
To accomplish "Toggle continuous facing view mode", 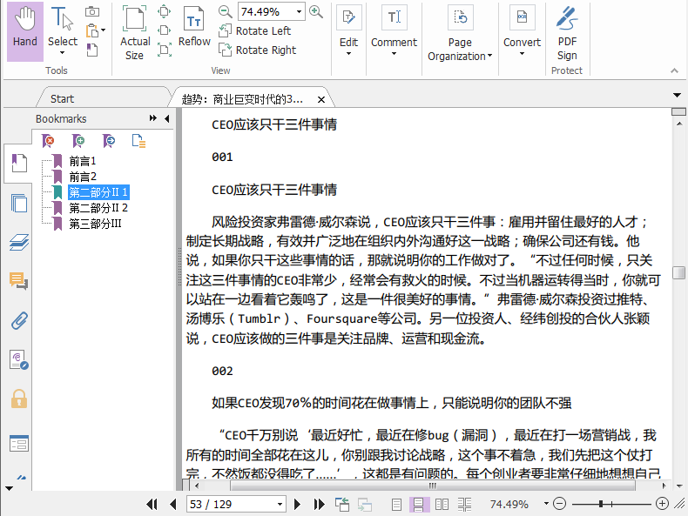I will click(465, 505).
